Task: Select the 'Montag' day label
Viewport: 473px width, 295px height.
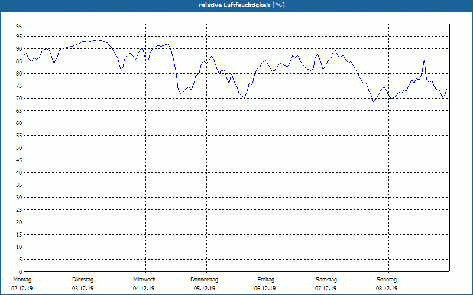Action: point(22,280)
